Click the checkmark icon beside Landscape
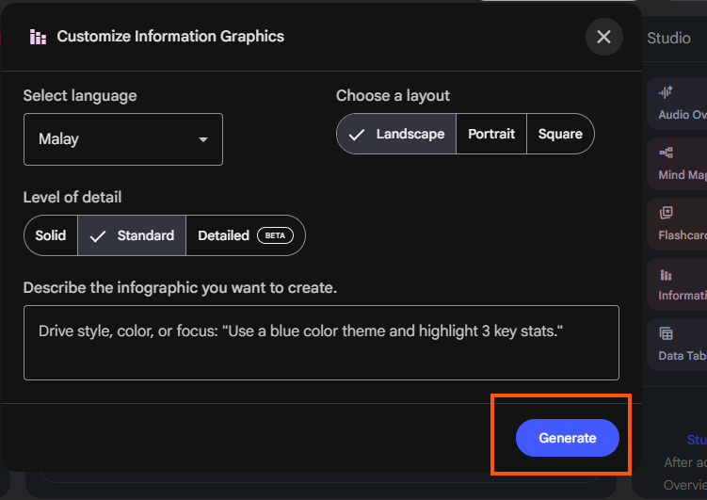The image size is (707, 500). point(357,135)
